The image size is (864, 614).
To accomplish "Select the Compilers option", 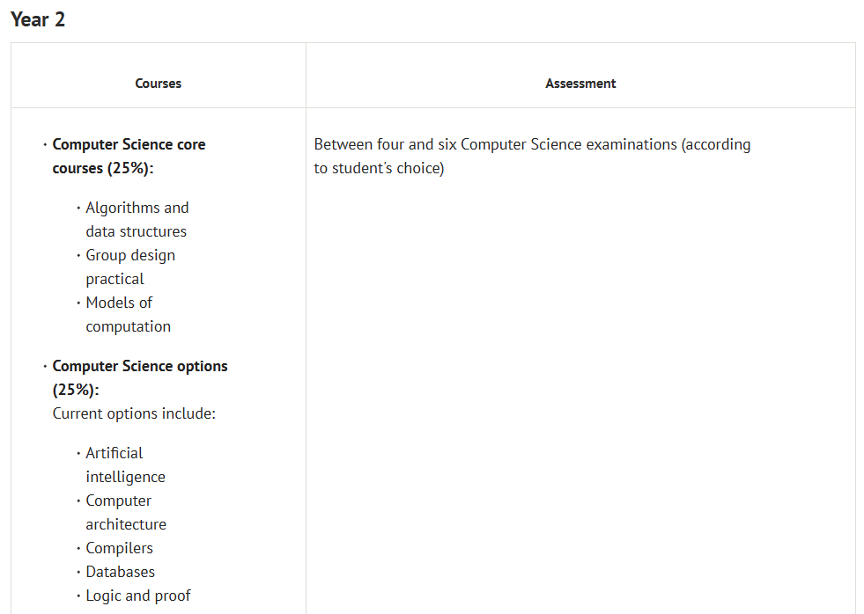I will tap(120, 548).
